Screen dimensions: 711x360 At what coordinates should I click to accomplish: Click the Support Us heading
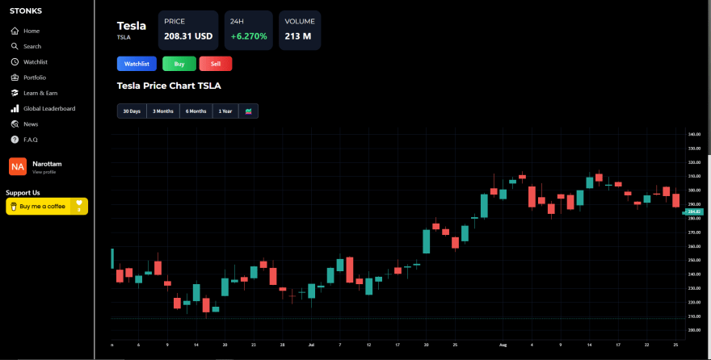(x=23, y=193)
